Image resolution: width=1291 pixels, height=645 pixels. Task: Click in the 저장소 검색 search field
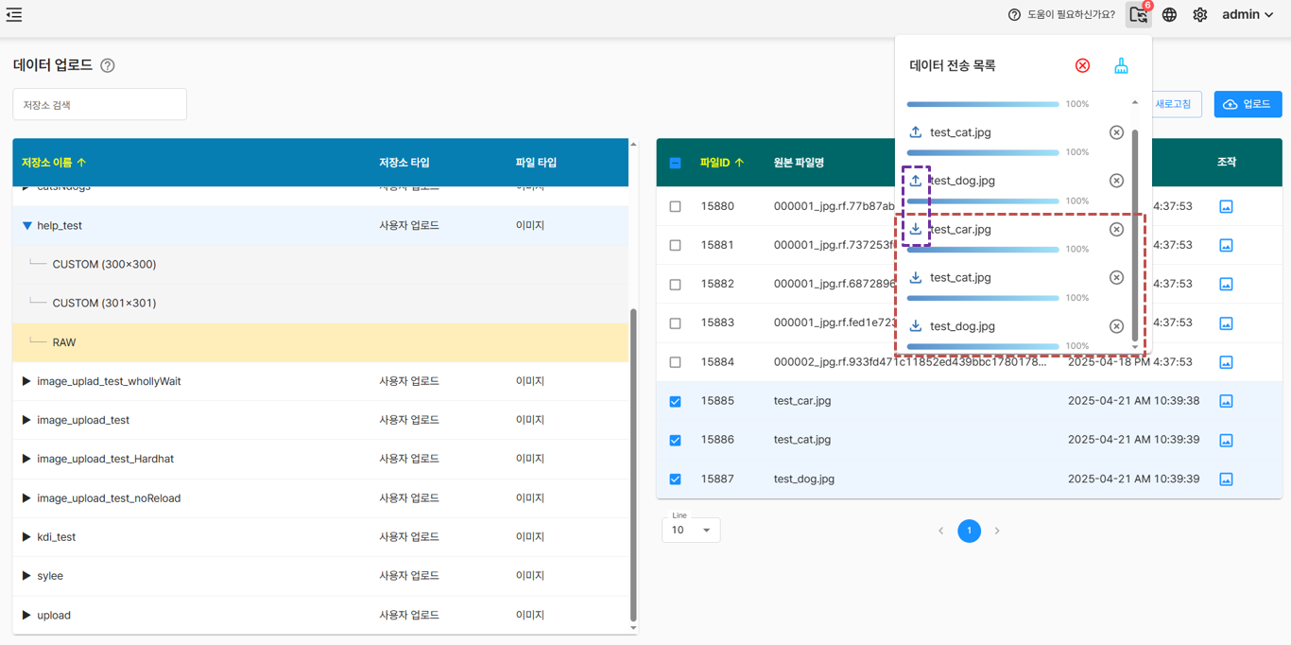(x=99, y=104)
